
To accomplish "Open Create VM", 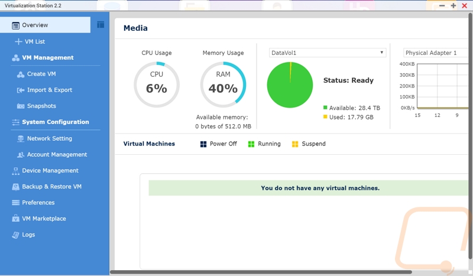I will 41,74.
